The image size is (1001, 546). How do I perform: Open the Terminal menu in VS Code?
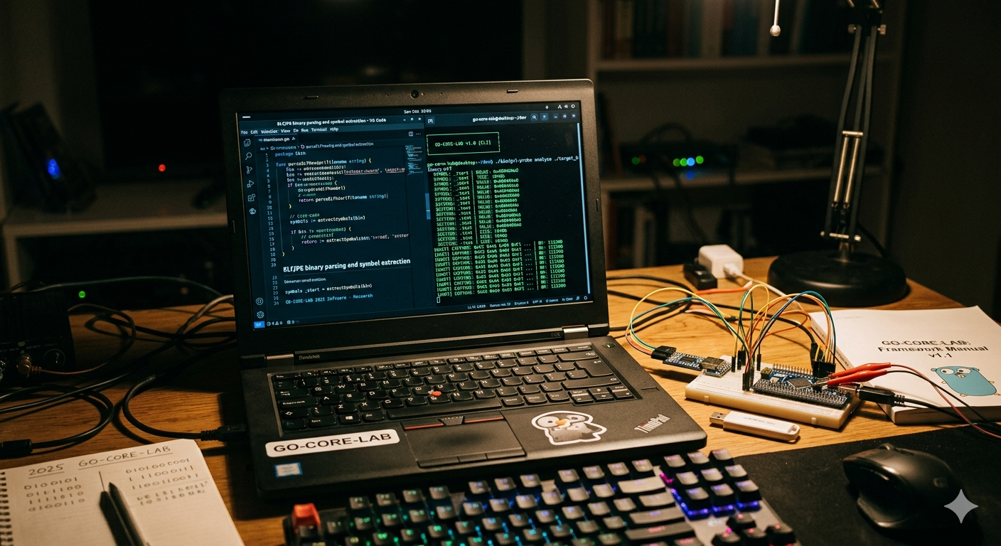tap(317, 130)
